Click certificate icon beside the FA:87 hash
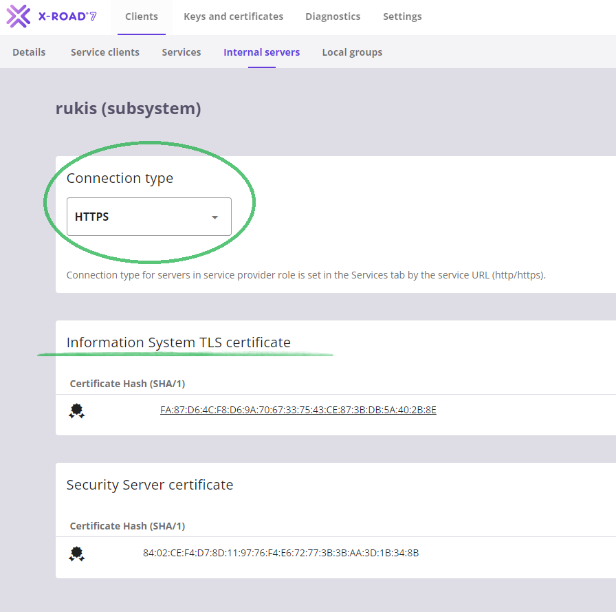 tap(77, 411)
